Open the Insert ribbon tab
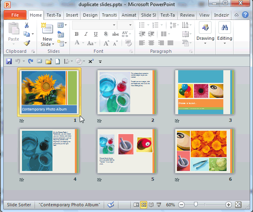 click(x=72, y=15)
